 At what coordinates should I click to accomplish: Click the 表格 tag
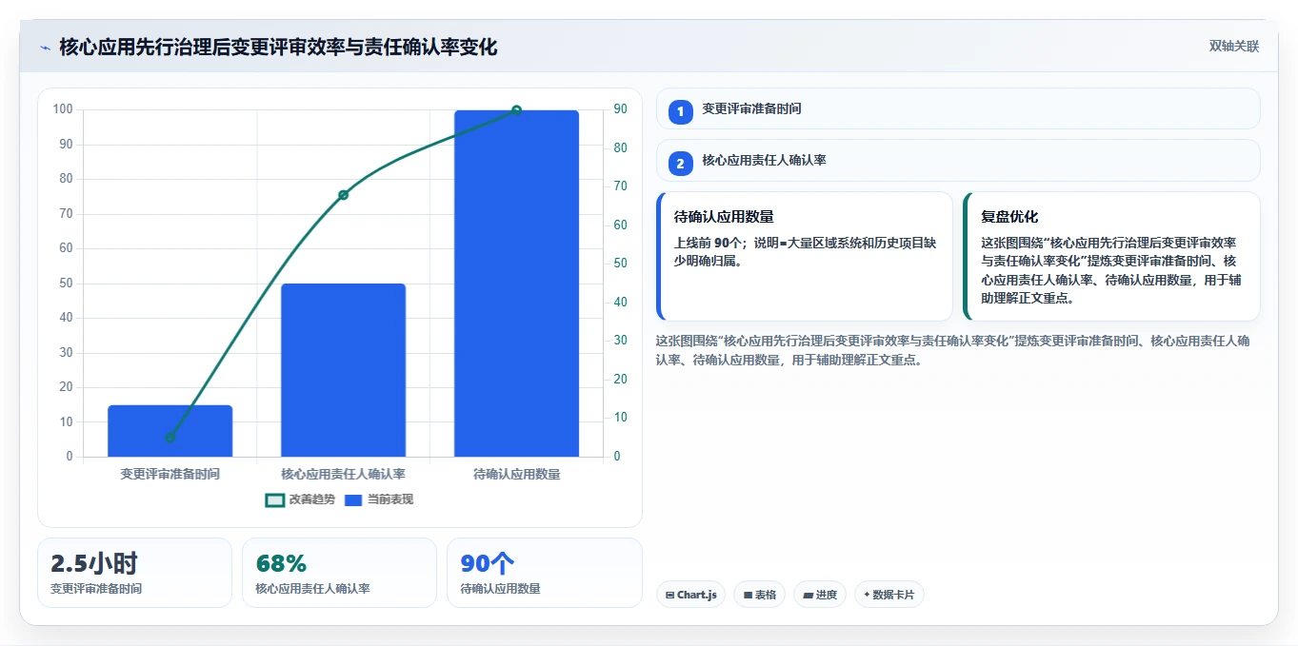pos(759,595)
